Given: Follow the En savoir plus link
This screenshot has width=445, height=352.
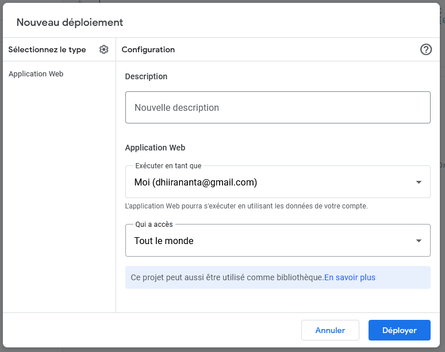Looking at the screenshot, I should (350, 277).
